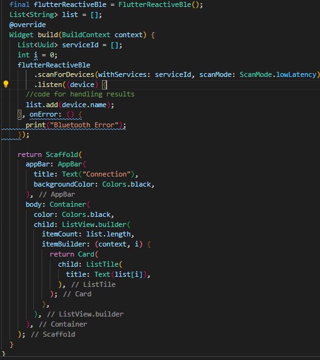Click '// ListView.builder' closing label
Screen dimensions: 320x360
[85, 314]
